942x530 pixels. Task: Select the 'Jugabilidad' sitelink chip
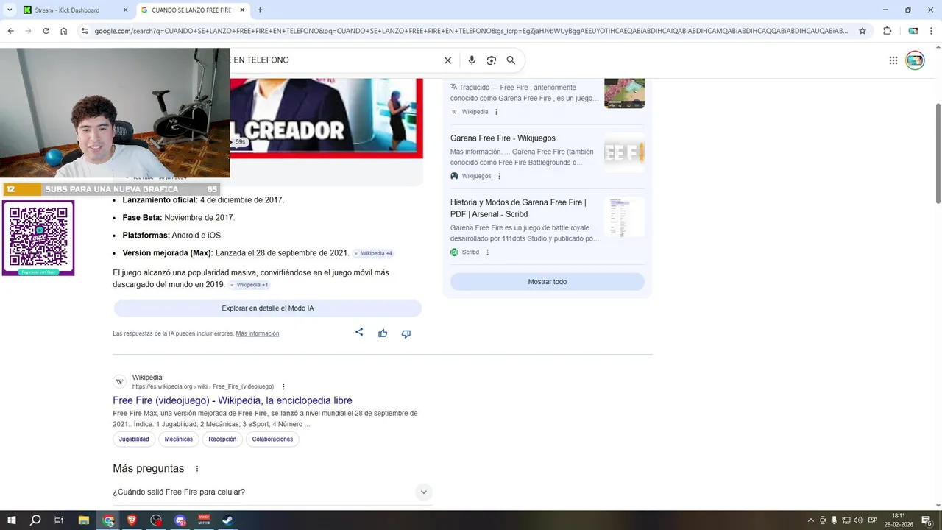point(134,439)
